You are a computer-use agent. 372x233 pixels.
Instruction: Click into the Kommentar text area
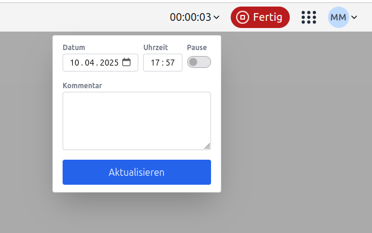click(x=137, y=121)
